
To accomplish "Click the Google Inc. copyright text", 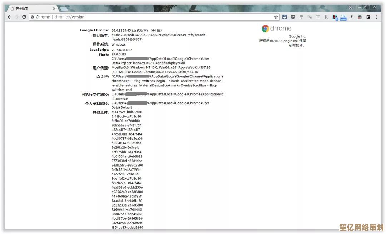I will pyautogui.click(x=283, y=41).
